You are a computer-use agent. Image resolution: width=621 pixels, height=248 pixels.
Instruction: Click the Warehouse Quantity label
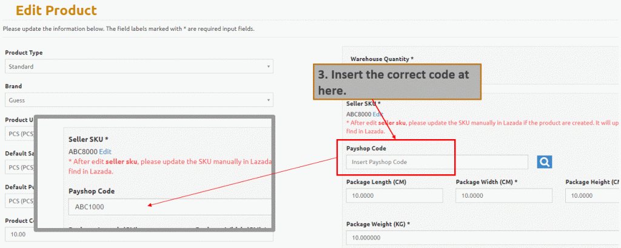[x=382, y=59]
